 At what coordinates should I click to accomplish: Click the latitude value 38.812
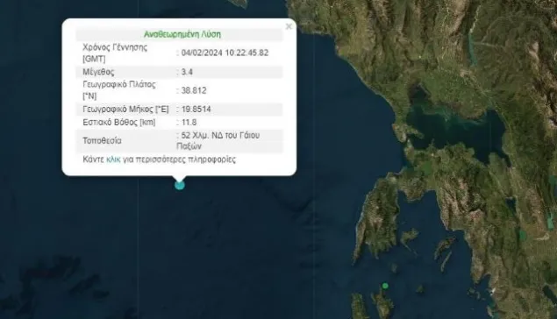pos(194,90)
